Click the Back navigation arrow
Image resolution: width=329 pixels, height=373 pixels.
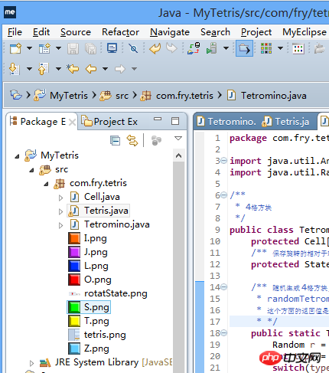click(x=91, y=69)
